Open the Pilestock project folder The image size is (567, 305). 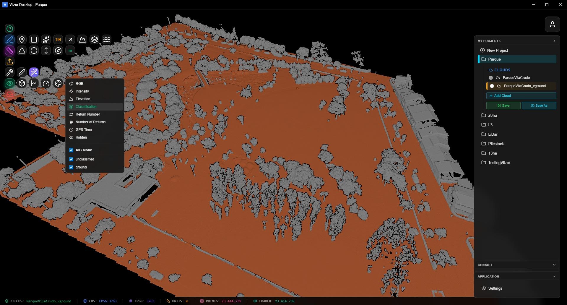pos(495,144)
